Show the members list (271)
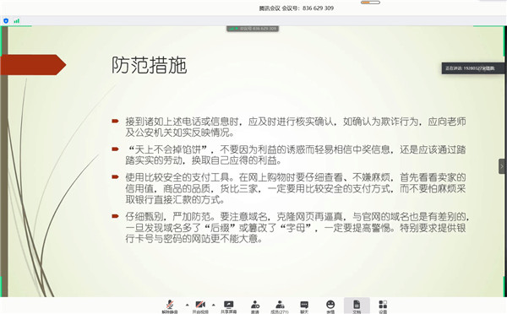Screen dimensions: 507x314 (280, 306)
